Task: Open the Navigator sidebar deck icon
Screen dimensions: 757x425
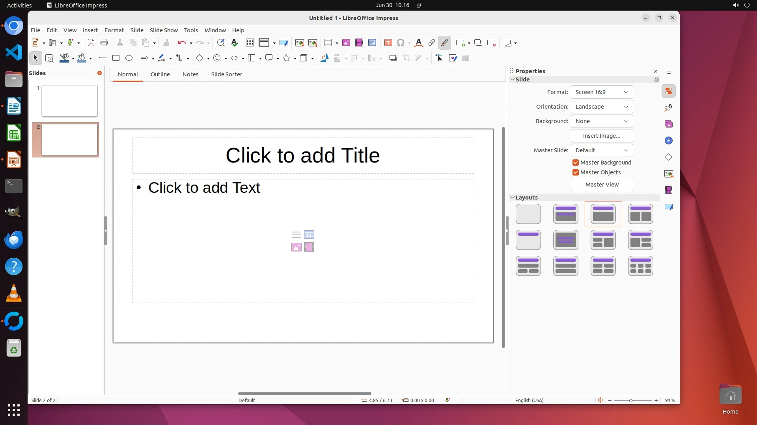Action: [x=669, y=141]
